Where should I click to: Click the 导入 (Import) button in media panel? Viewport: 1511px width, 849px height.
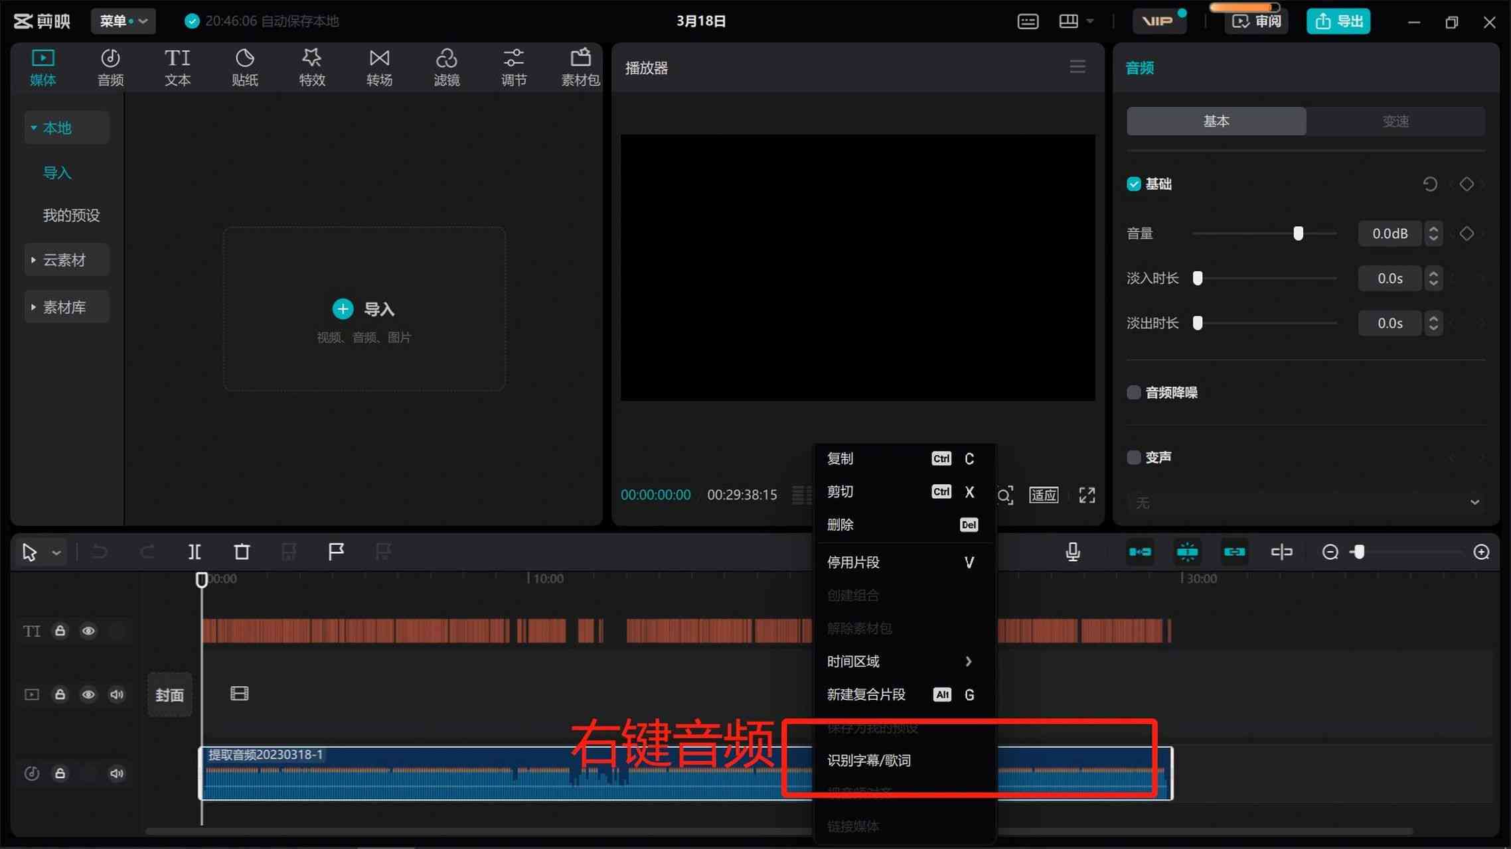click(x=363, y=308)
